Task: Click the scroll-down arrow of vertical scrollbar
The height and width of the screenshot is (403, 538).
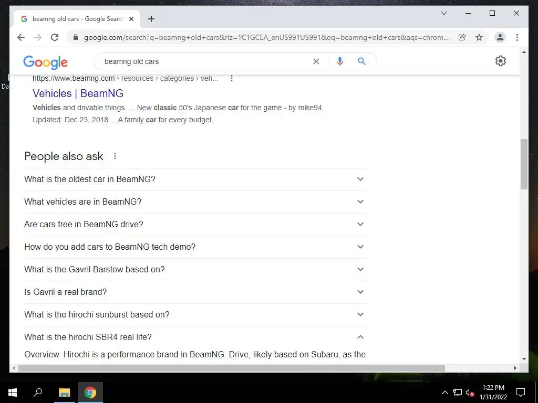Action: [x=524, y=359]
